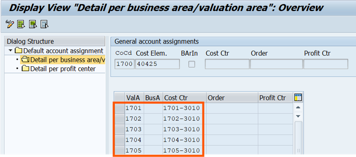This screenshot has width=356, height=157.
Task: Select the row with ValA 1703
Action: [119, 129]
